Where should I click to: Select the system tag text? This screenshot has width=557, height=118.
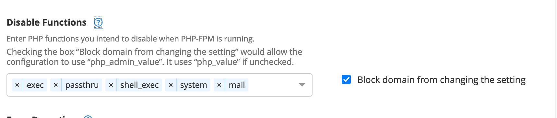194,85
